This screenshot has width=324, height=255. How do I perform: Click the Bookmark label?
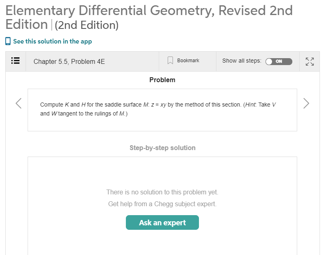click(188, 61)
